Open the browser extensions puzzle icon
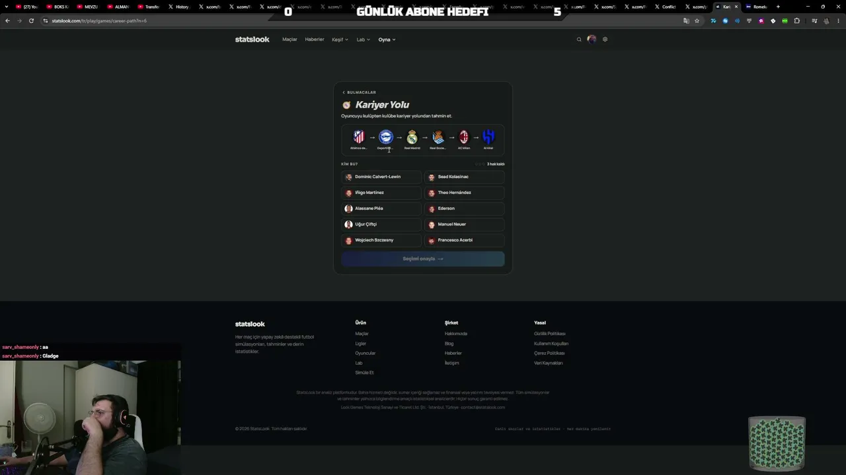The image size is (846, 475). [796, 20]
